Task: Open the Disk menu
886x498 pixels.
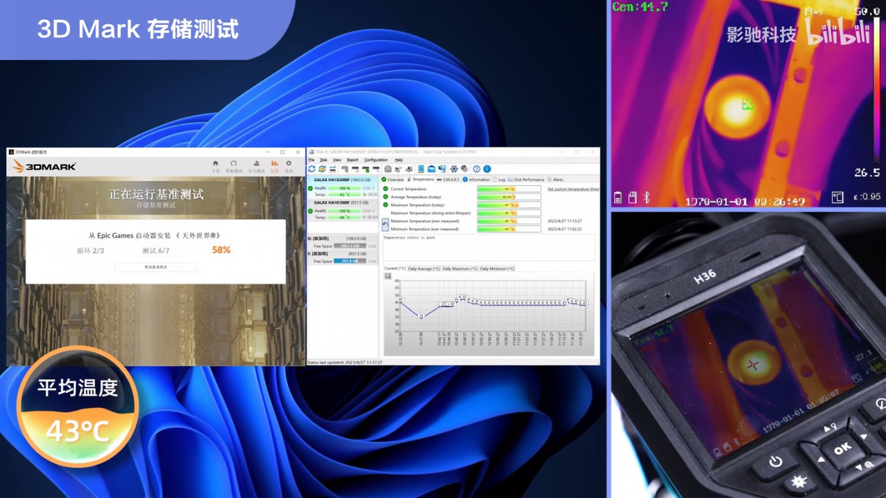Action: tap(323, 160)
